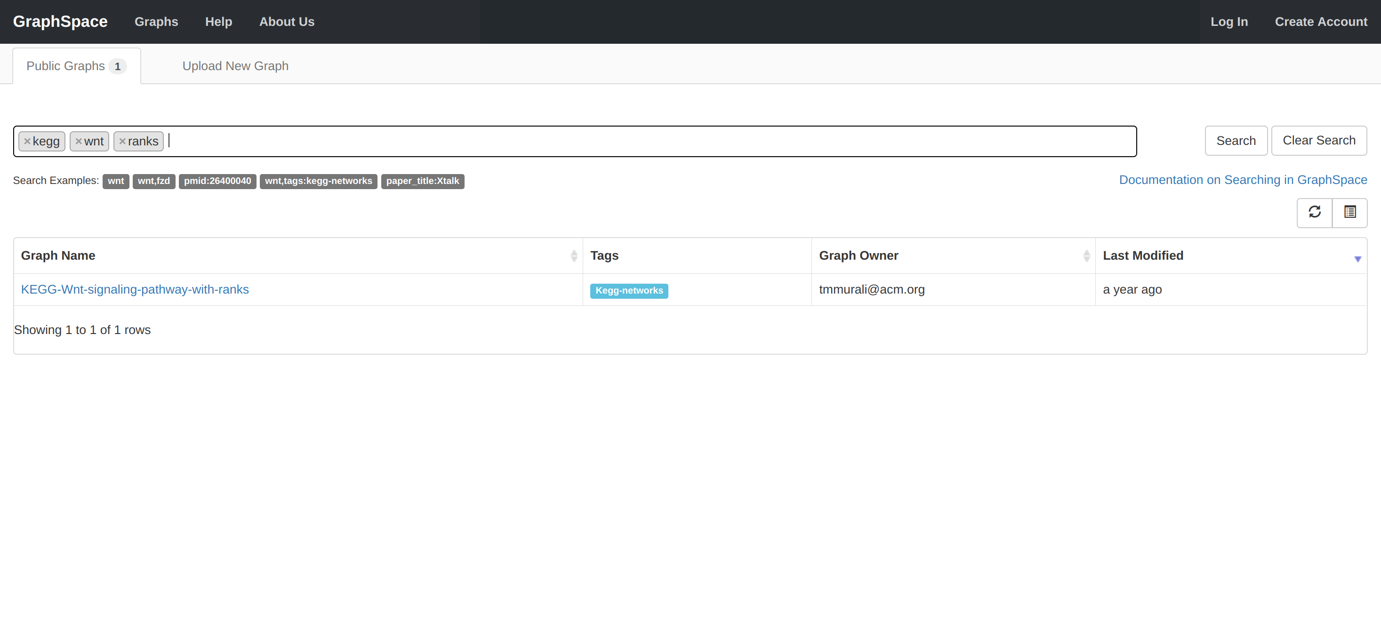Open About Us page
Screen dimensions: 1381x637
tap(287, 22)
